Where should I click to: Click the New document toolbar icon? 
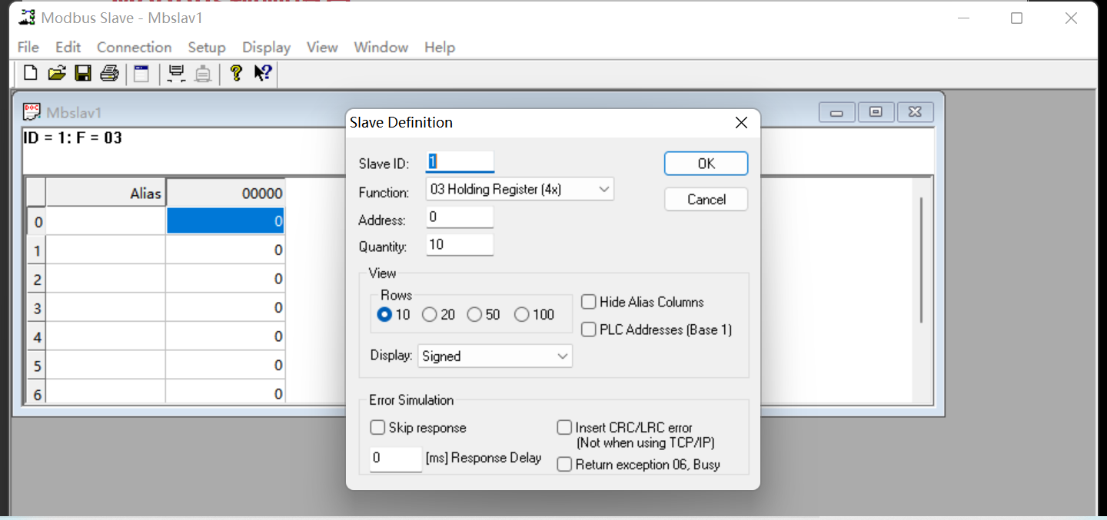pyautogui.click(x=31, y=73)
